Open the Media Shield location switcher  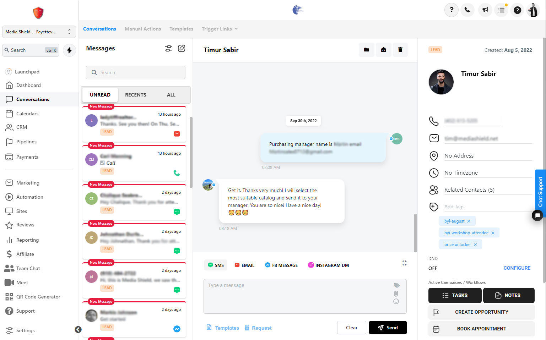coord(38,32)
